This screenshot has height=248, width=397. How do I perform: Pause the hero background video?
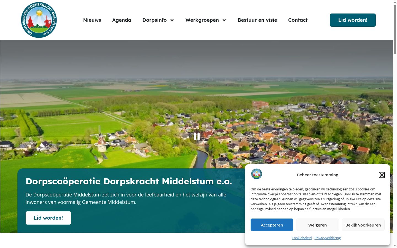click(x=197, y=136)
